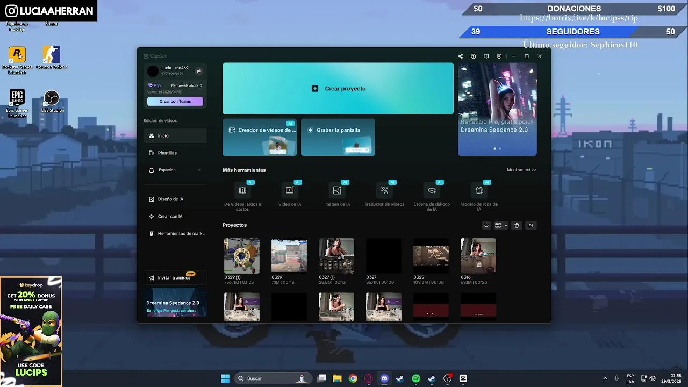
Task: Open 'Invitar a amigos' sidebar item
Action: click(x=175, y=278)
